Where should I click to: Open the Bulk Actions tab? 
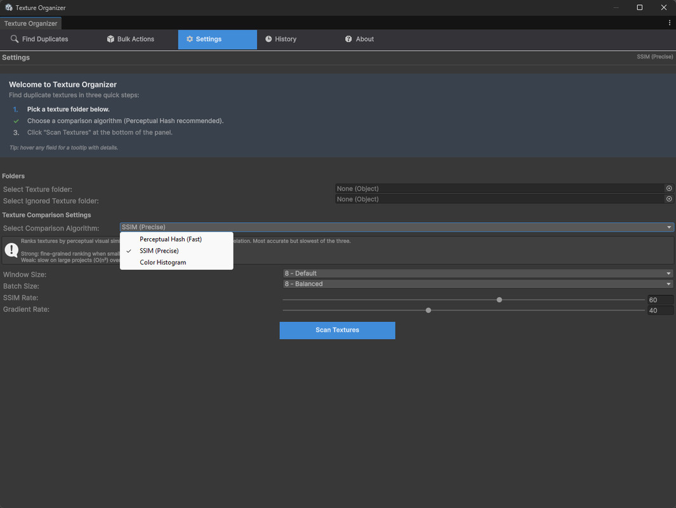(x=131, y=39)
